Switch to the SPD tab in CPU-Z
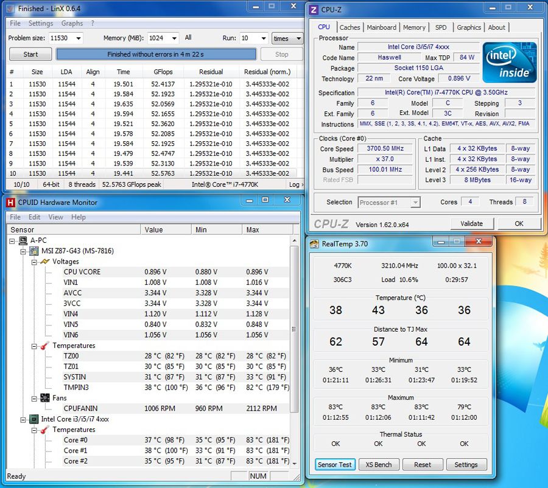 441,27
